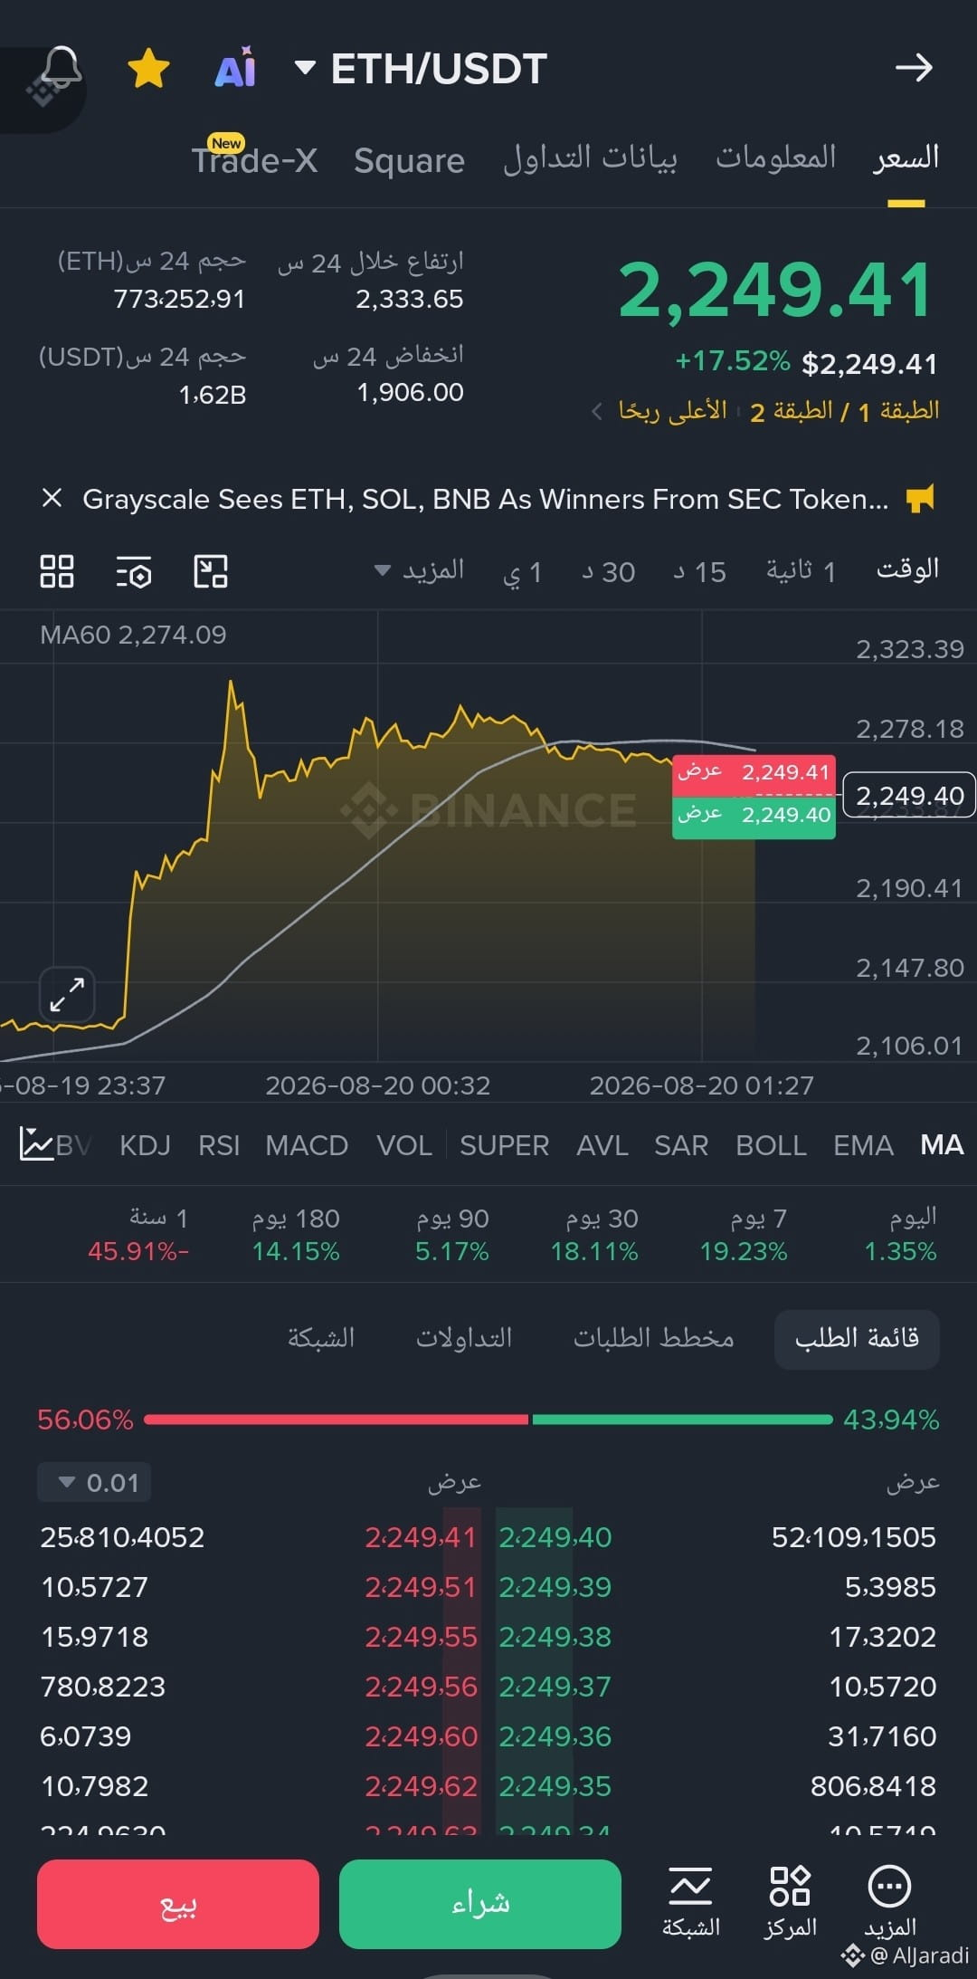
Task: Open the chart grid layout icon
Action: pos(57,571)
